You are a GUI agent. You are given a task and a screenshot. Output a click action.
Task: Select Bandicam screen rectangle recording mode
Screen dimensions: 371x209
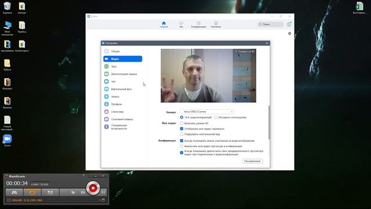[x=32, y=192]
